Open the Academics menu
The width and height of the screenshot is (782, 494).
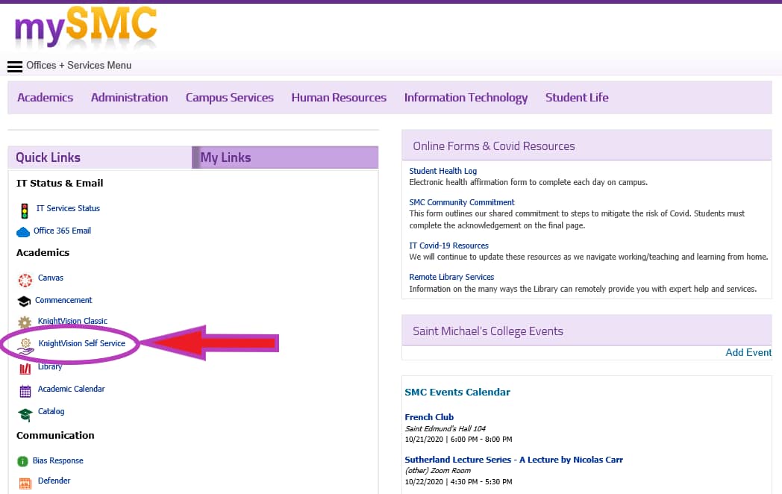(x=46, y=97)
